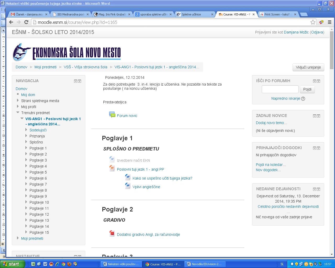
Task: Open Chrome menu hamburger icon
Action: coord(330,22)
